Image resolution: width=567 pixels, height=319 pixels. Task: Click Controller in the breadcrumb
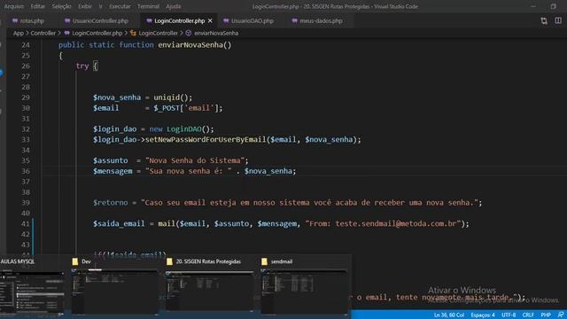[43, 33]
